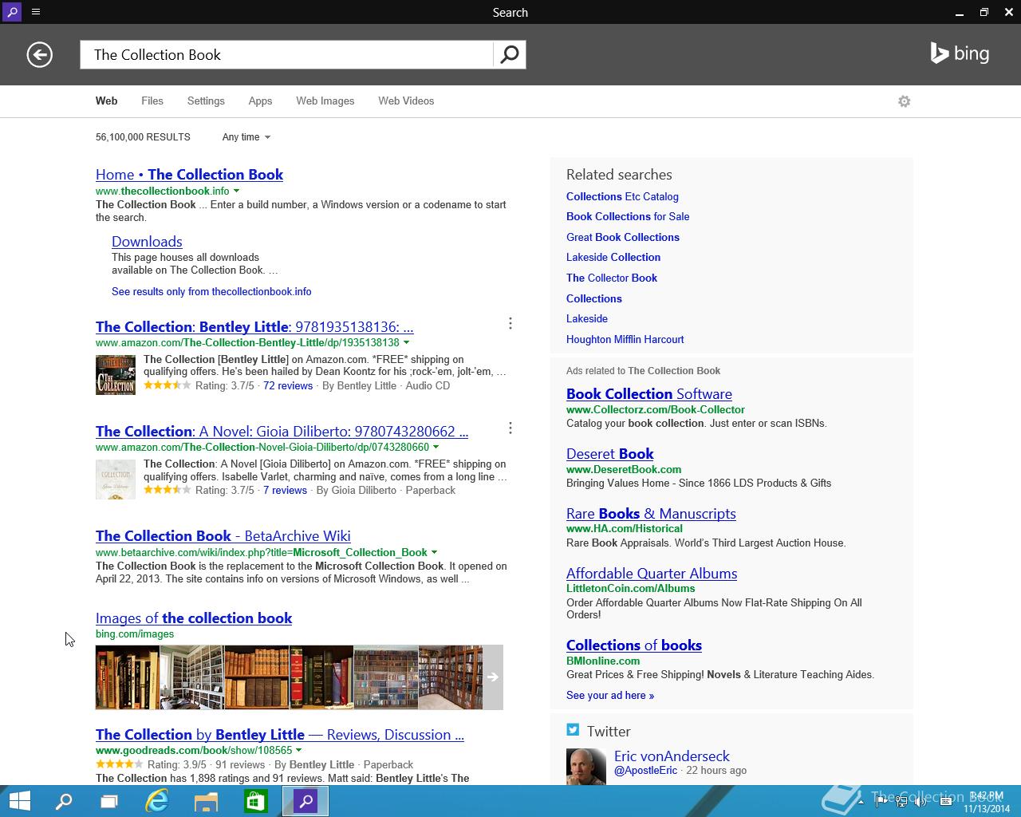This screenshot has width=1021, height=817.
Task: Click See results only from thecollectionbook.info
Action: point(211,291)
